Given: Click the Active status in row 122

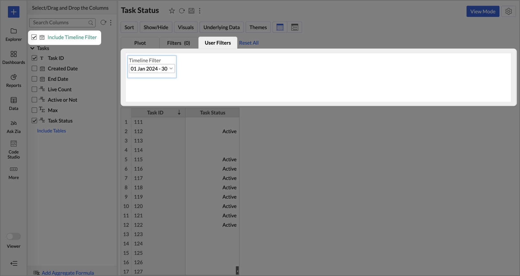Looking at the screenshot, I should pos(229,225).
